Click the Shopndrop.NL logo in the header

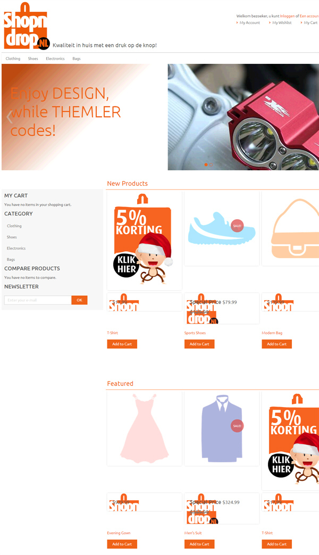pos(27,26)
